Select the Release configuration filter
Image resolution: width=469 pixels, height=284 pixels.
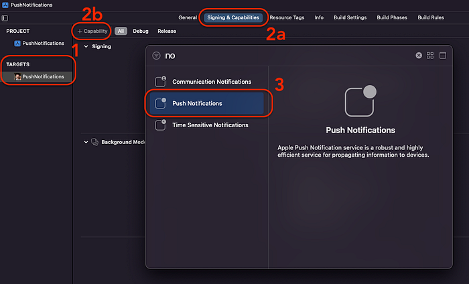(x=167, y=31)
